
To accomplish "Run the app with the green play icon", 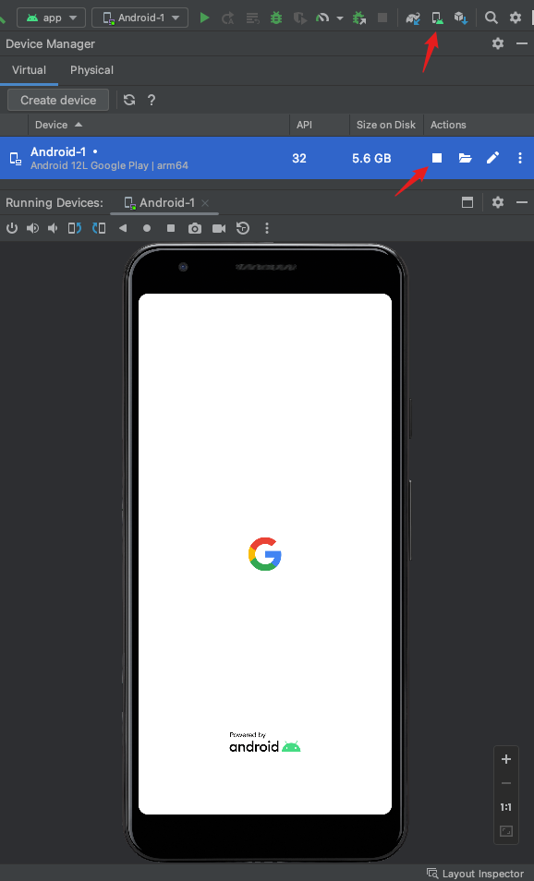I will pos(204,18).
